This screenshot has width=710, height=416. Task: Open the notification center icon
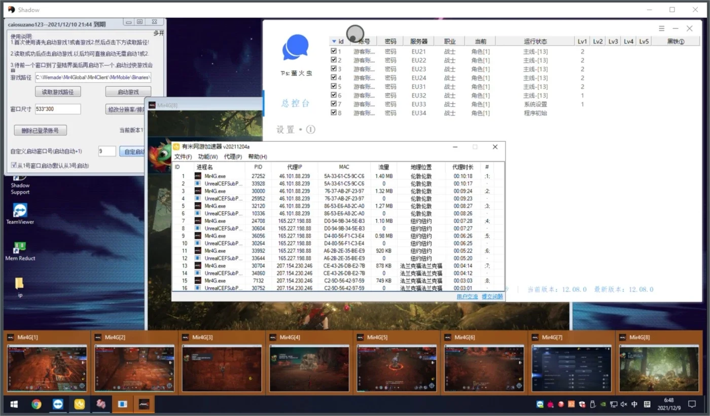tap(692, 404)
